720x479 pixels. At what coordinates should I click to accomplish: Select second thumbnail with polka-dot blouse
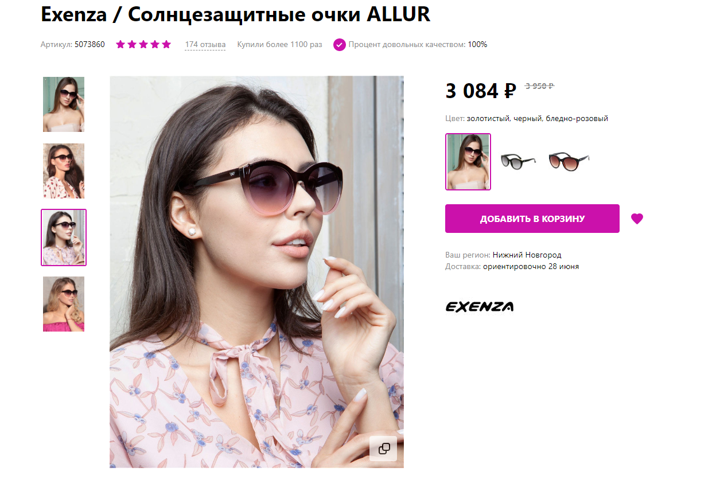(64, 171)
